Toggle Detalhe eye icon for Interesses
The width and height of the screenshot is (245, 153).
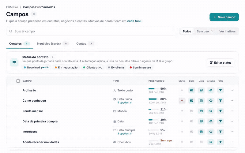point(211,132)
